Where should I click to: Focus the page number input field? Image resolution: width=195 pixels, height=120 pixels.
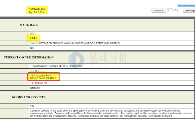[170, 10]
